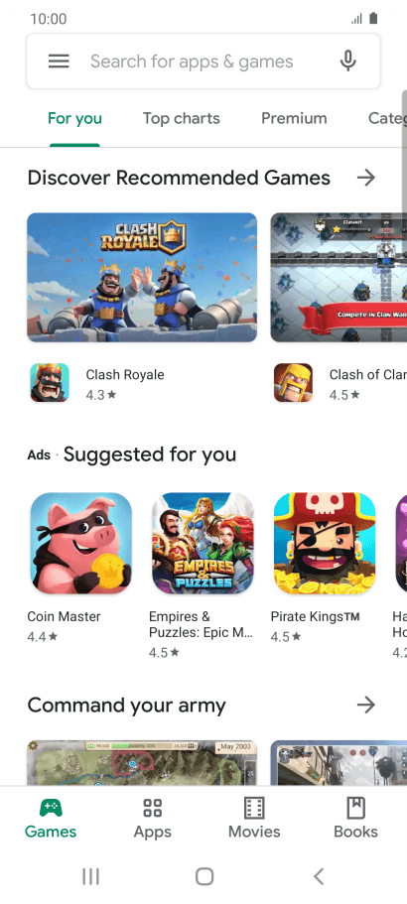
Task: Select the For you tab
Action: [x=74, y=118]
